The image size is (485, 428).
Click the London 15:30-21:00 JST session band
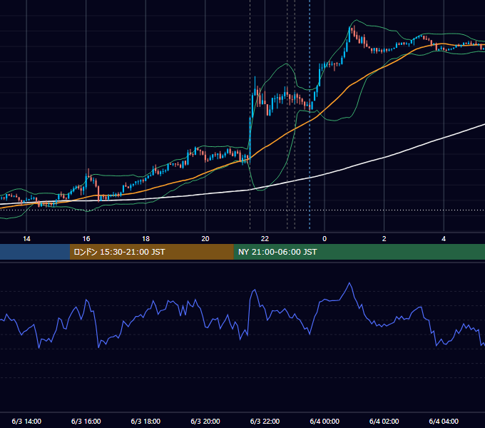(x=151, y=252)
